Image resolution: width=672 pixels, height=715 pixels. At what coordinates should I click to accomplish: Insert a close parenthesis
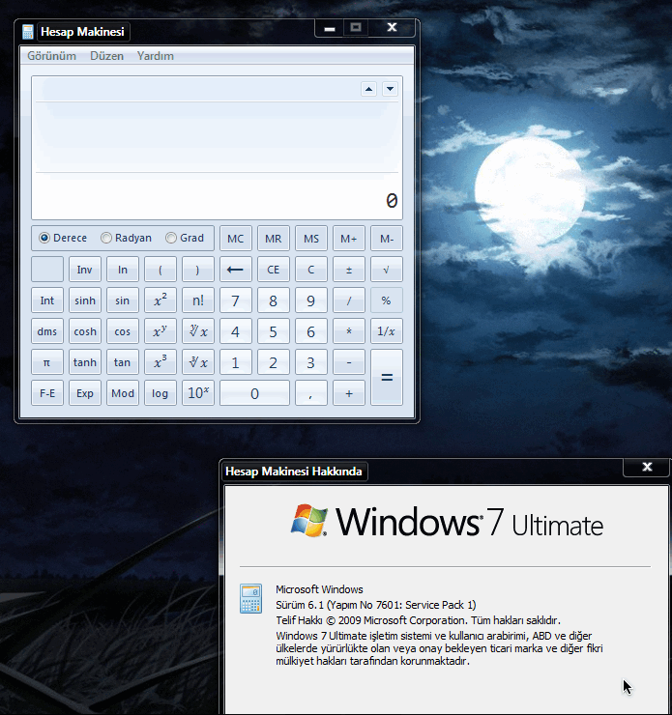(198, 270)
